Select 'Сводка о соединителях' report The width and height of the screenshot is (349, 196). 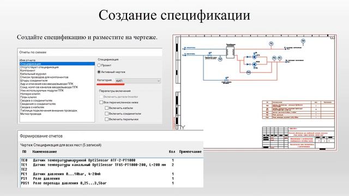(36, 100)
